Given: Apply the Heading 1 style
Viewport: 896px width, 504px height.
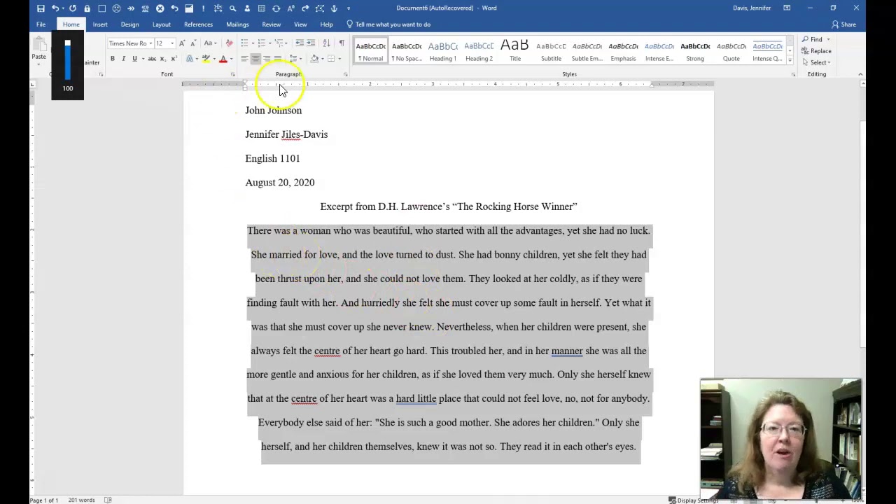Looking at the screenshot, I should pyautogui.click(x=442, y=51).
